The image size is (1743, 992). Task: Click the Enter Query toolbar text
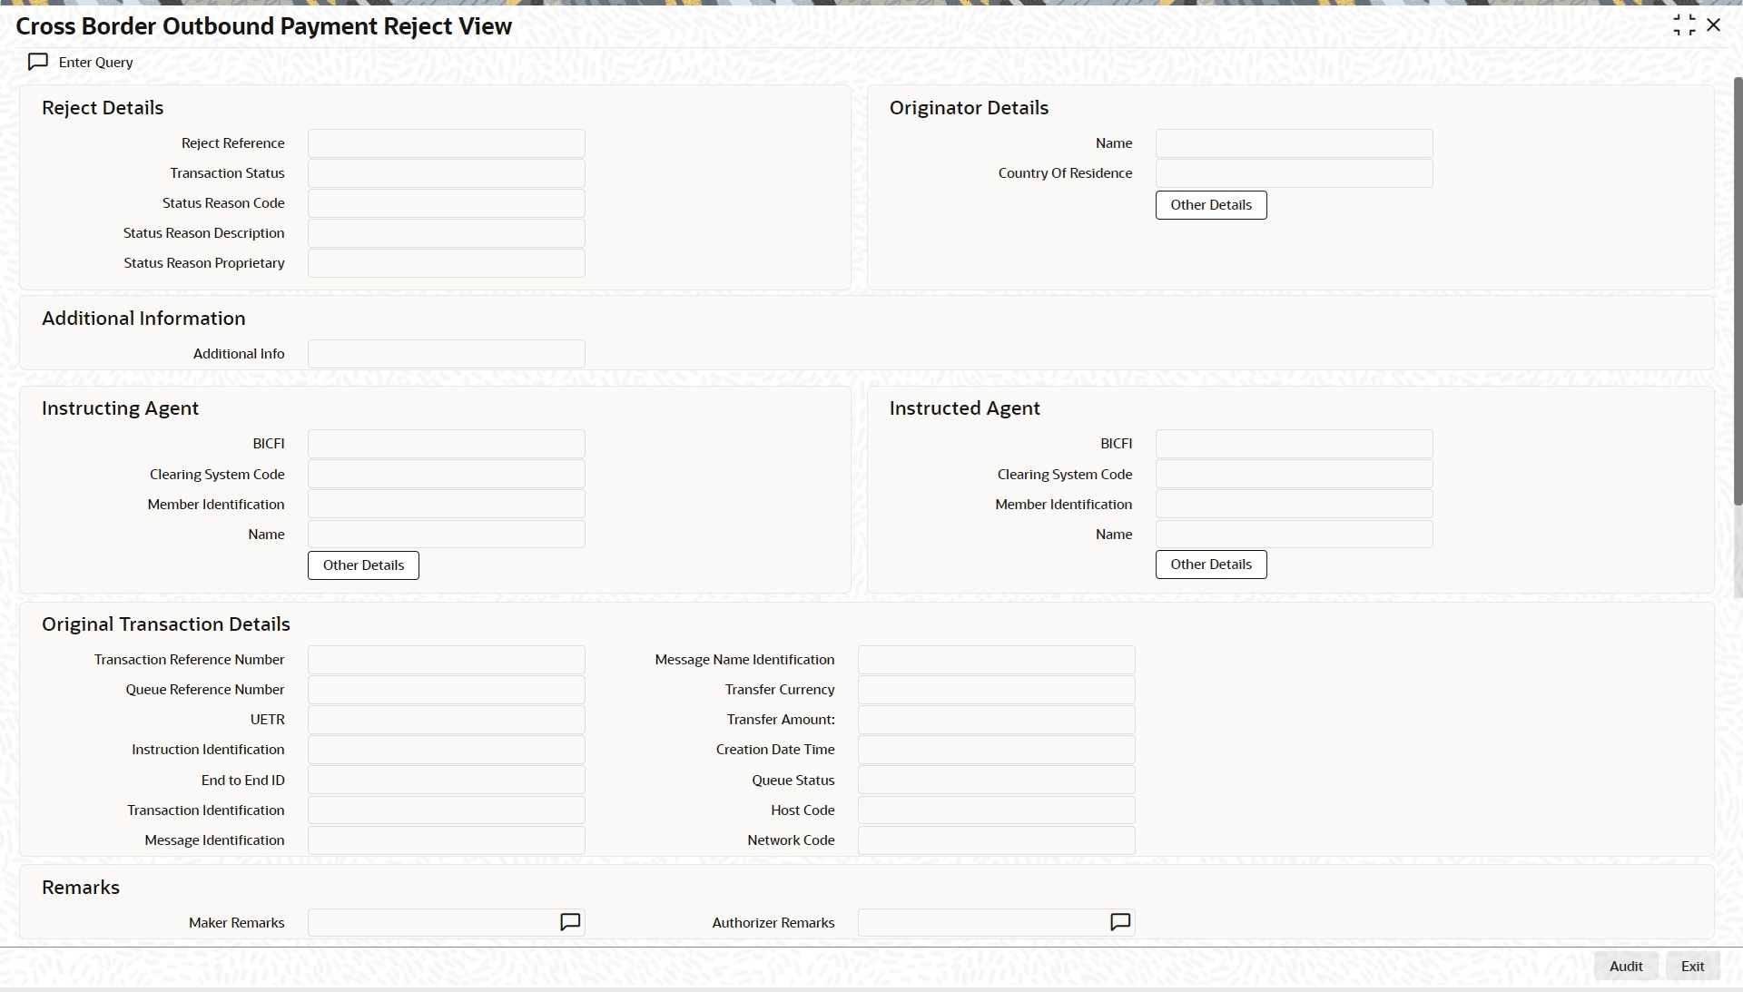95,63
